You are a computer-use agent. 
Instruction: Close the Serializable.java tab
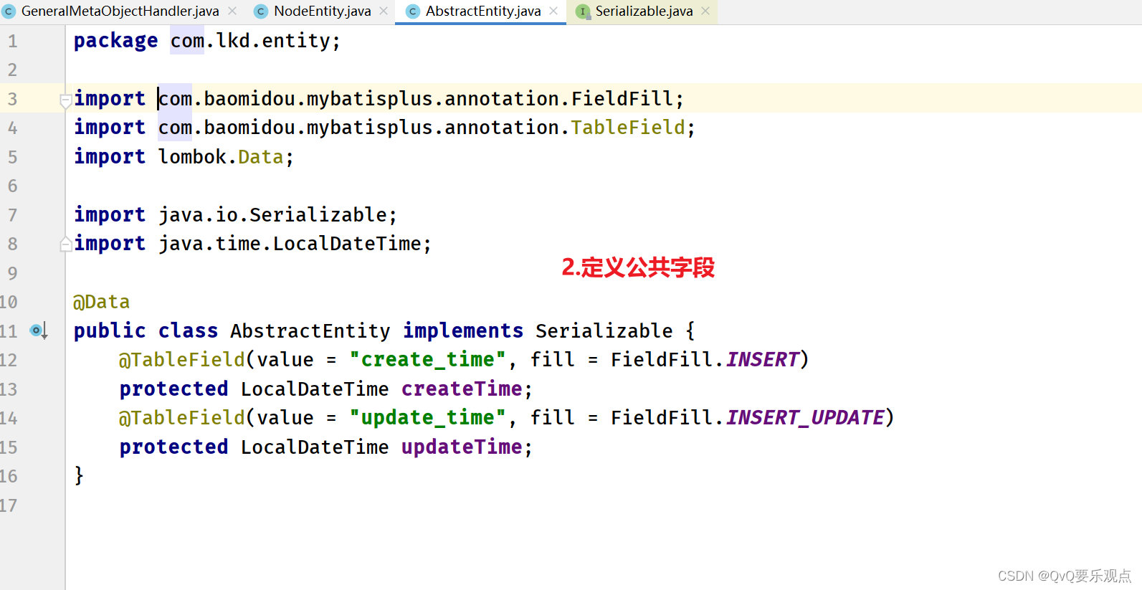pos(705,11)
